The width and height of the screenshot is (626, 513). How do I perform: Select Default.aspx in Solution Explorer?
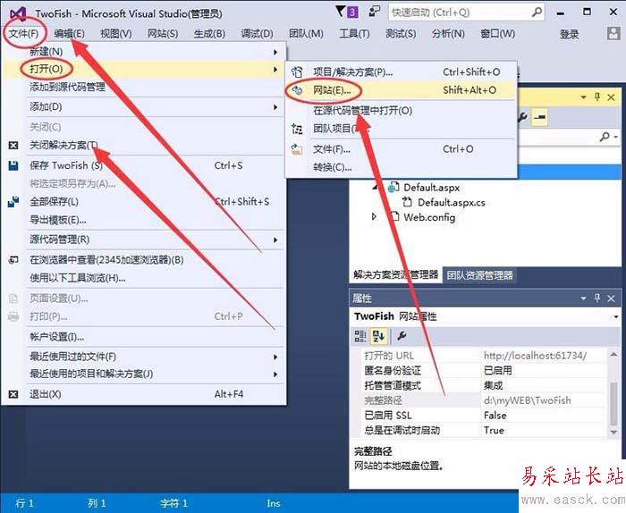tap(432, 188)
